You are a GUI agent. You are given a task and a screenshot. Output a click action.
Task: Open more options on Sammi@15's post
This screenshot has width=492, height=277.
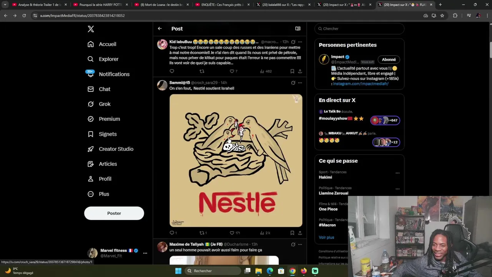tap(300, 83)
